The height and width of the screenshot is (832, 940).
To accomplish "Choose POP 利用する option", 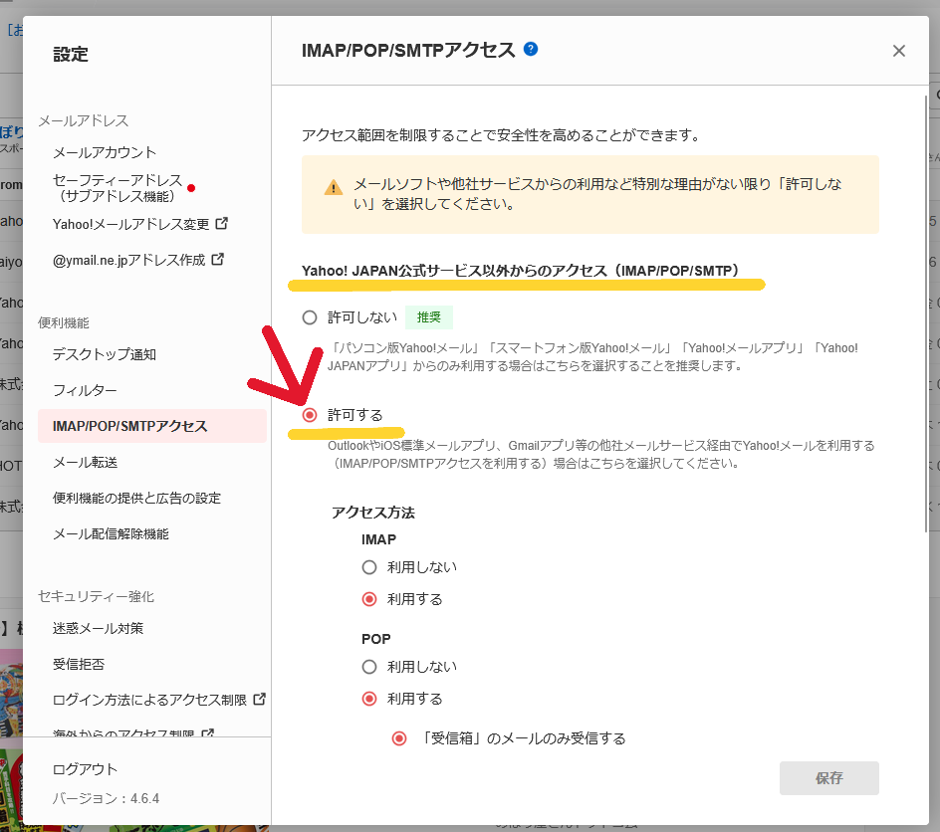I will 369,699.
